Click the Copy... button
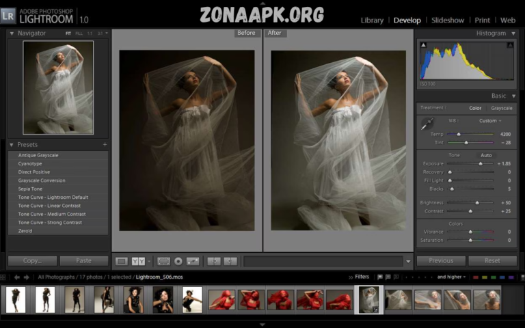Image resolution: width=525 pixels, height=328 pixels. pos(33,261)
